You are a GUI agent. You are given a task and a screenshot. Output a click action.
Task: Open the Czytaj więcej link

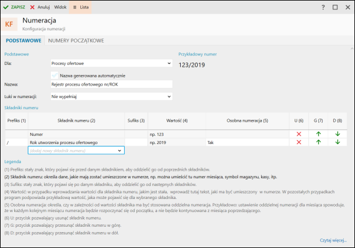[x=333, y=240]
